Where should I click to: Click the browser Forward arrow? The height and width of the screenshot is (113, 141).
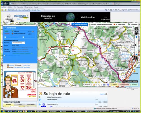pyautogui.click(x=5, y=4)
